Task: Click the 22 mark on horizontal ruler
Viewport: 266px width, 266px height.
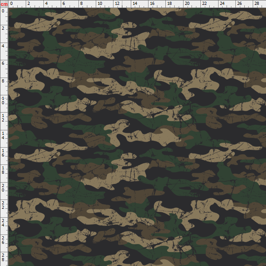Action: 204,4
